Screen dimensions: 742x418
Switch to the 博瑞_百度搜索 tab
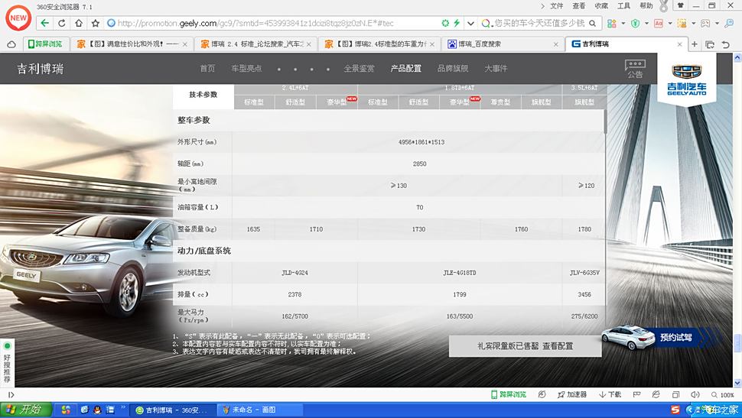pyautogui.click(x=503, y=44)
